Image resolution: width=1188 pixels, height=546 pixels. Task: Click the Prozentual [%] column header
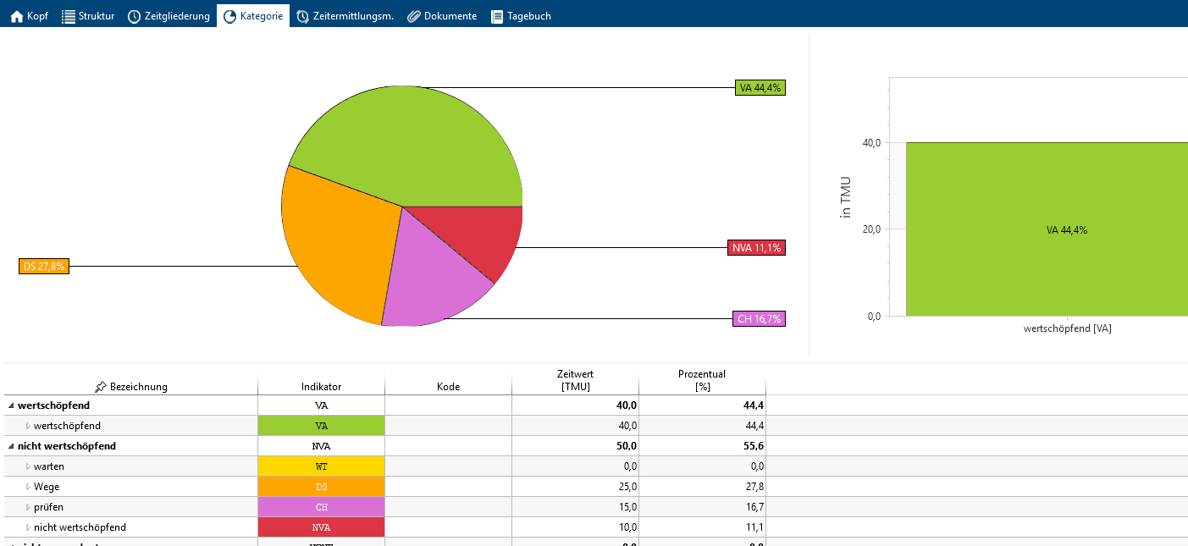702,380
